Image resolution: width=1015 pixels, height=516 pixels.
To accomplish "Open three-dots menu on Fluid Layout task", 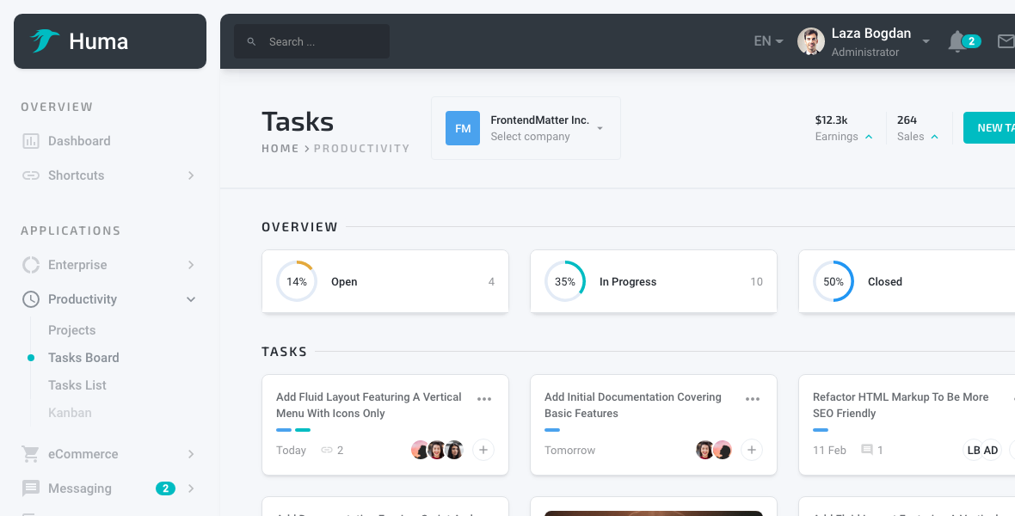I will coord(484,399).
